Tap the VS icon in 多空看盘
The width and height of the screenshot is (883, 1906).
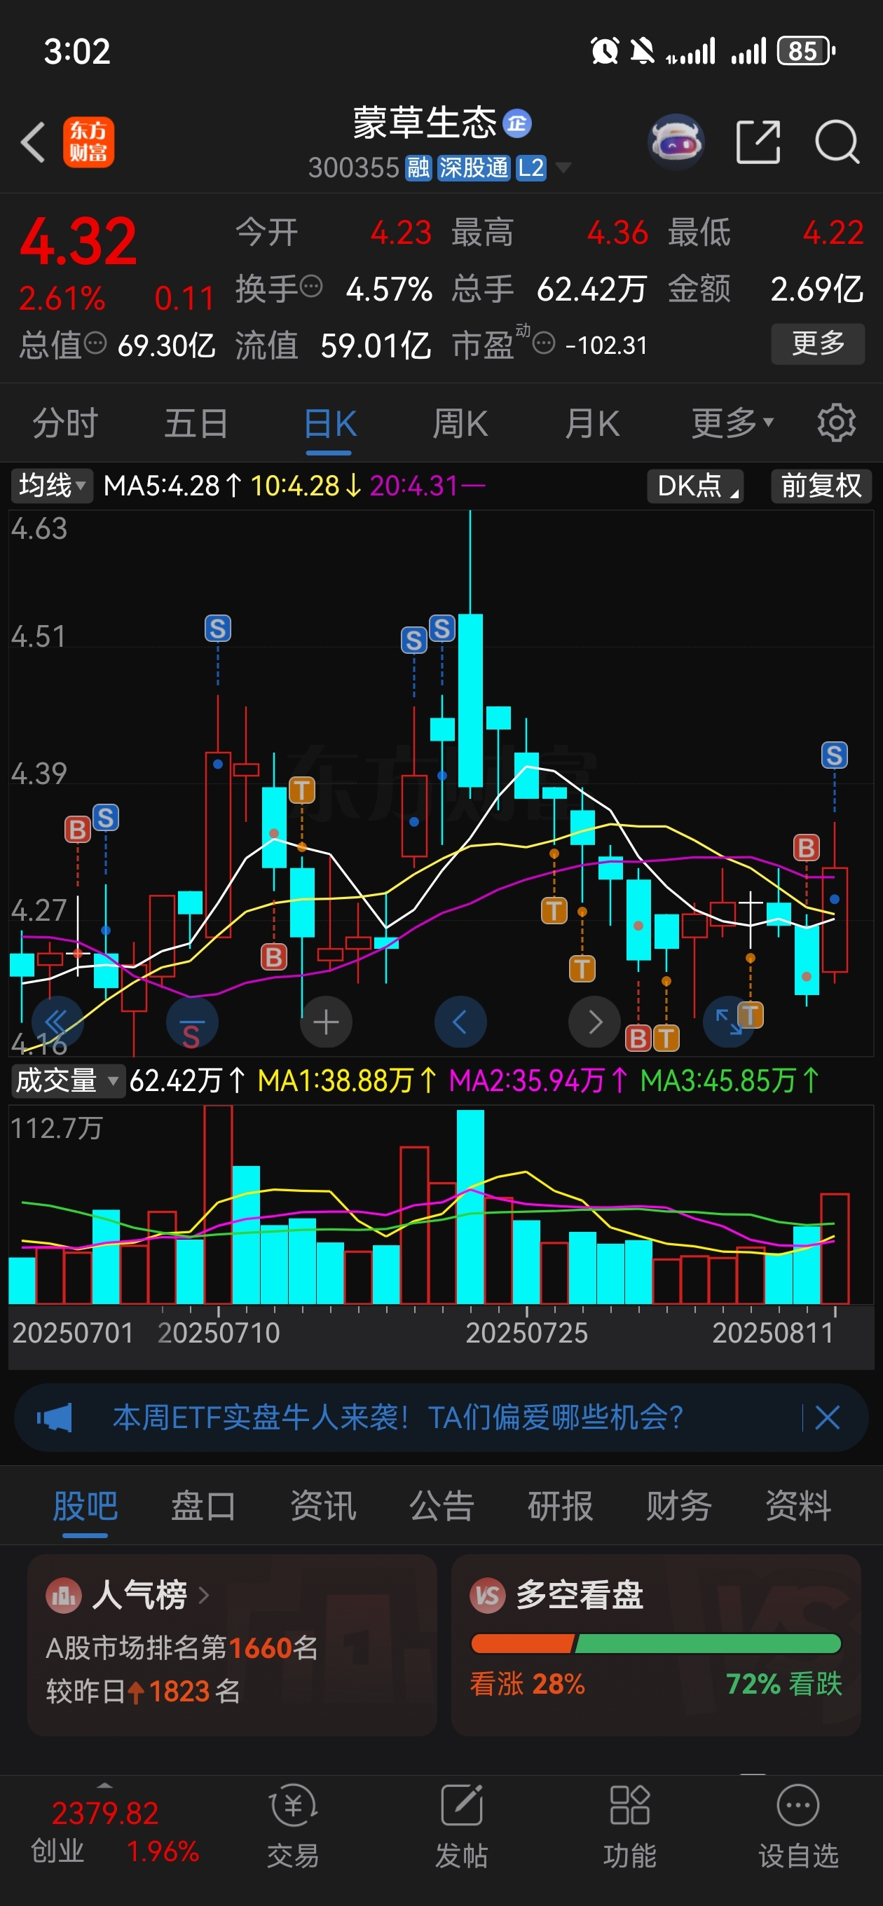[x=488, y=1596]
